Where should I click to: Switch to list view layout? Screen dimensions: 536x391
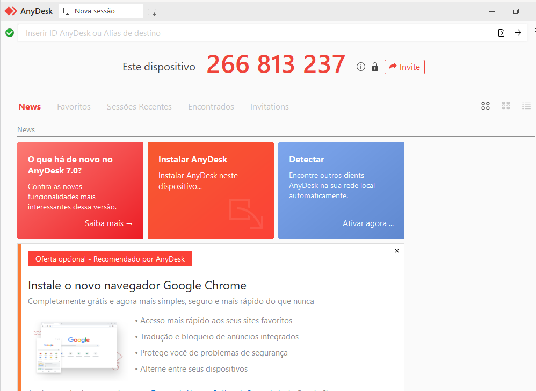coord(526,106)
